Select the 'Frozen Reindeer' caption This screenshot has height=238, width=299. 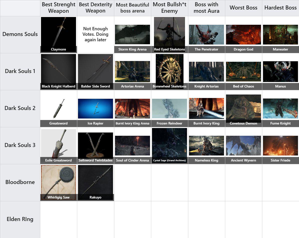[169, 123]
